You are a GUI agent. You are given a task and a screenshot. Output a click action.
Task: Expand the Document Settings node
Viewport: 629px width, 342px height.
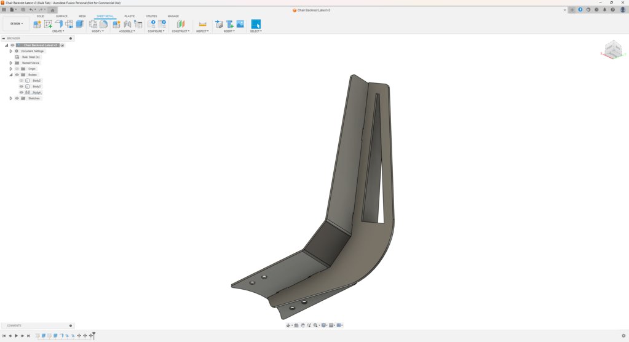tap(11, 51)
